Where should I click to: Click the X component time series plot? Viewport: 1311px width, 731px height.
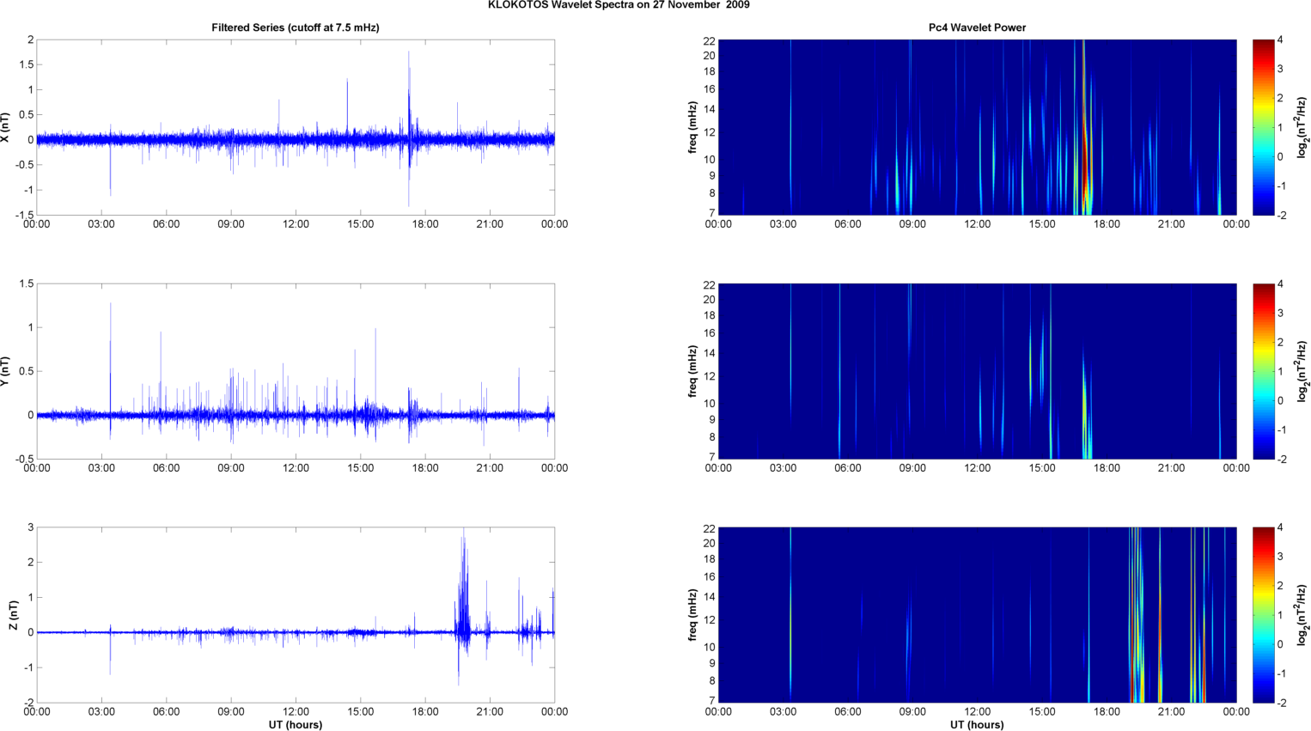[x=295, y=127]
